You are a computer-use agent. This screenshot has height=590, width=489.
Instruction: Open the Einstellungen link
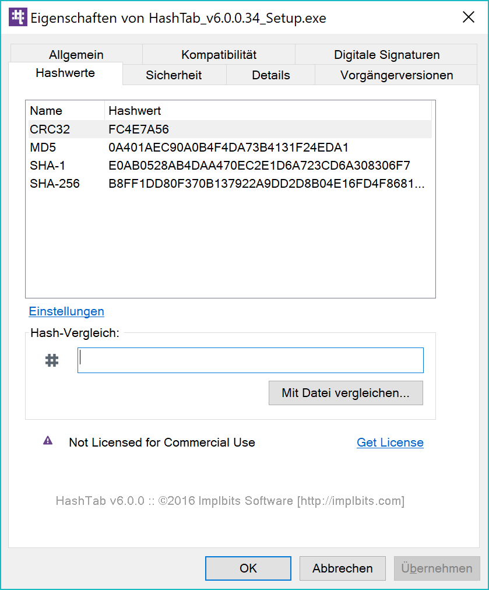click(66, 311)
